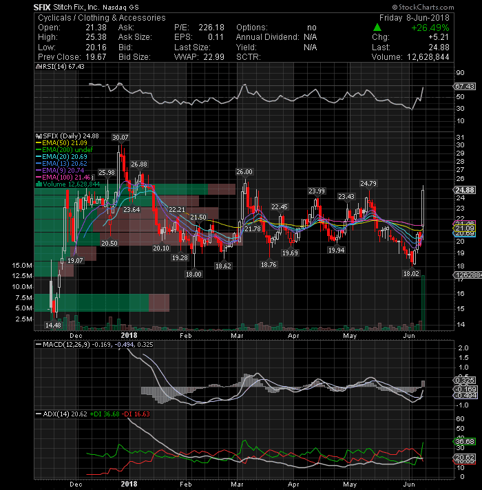The height and width of the screenshot is (490, 482).
Task: Select the P/E value 226.18
Action: point(211,28)
